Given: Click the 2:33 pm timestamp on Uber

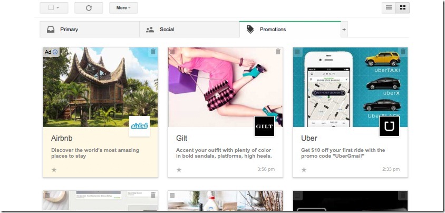Looking at the screenshot, I should point(391,169).
